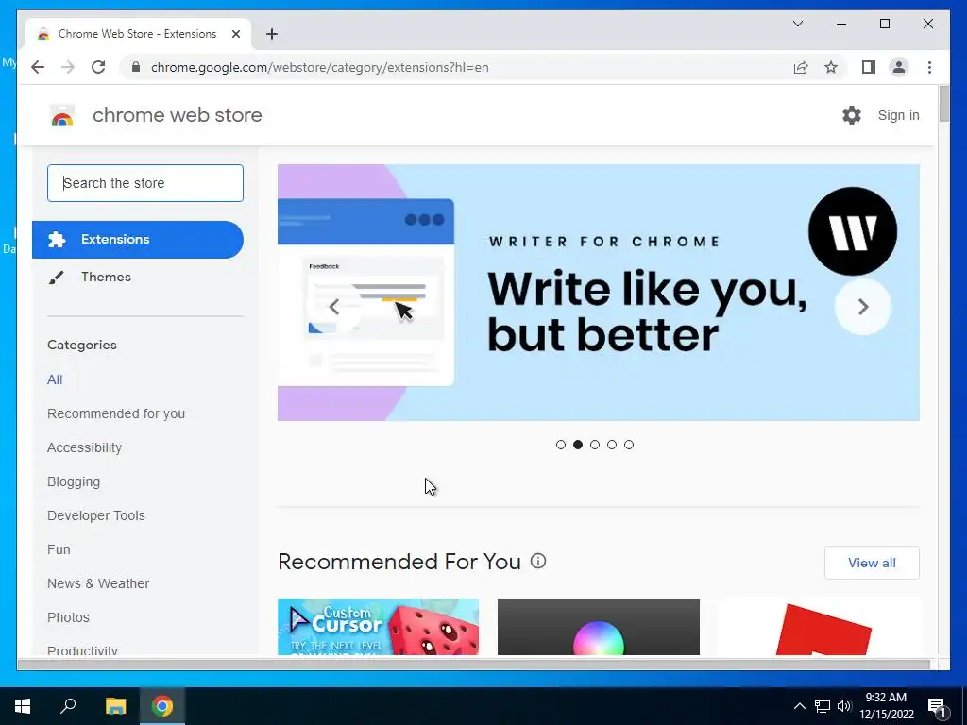This screenshot has height=725, width=967.
Task: Open the Custom Cursor extension card
Action: click(378, 627)
